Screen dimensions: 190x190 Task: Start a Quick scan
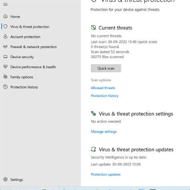pos(106,68)
